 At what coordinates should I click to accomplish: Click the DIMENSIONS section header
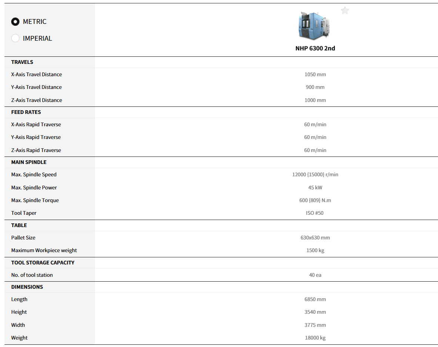pyautogui.click(x=27, y=287)
